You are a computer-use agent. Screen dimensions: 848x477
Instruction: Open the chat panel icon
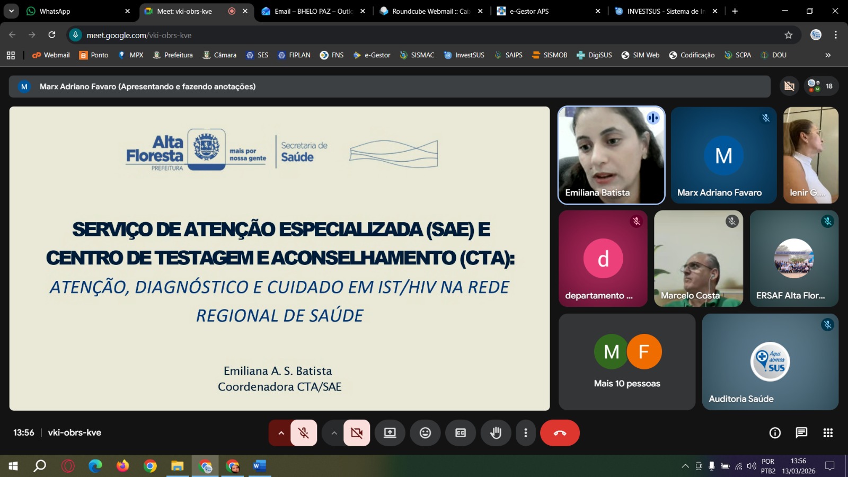pos(801,433)
